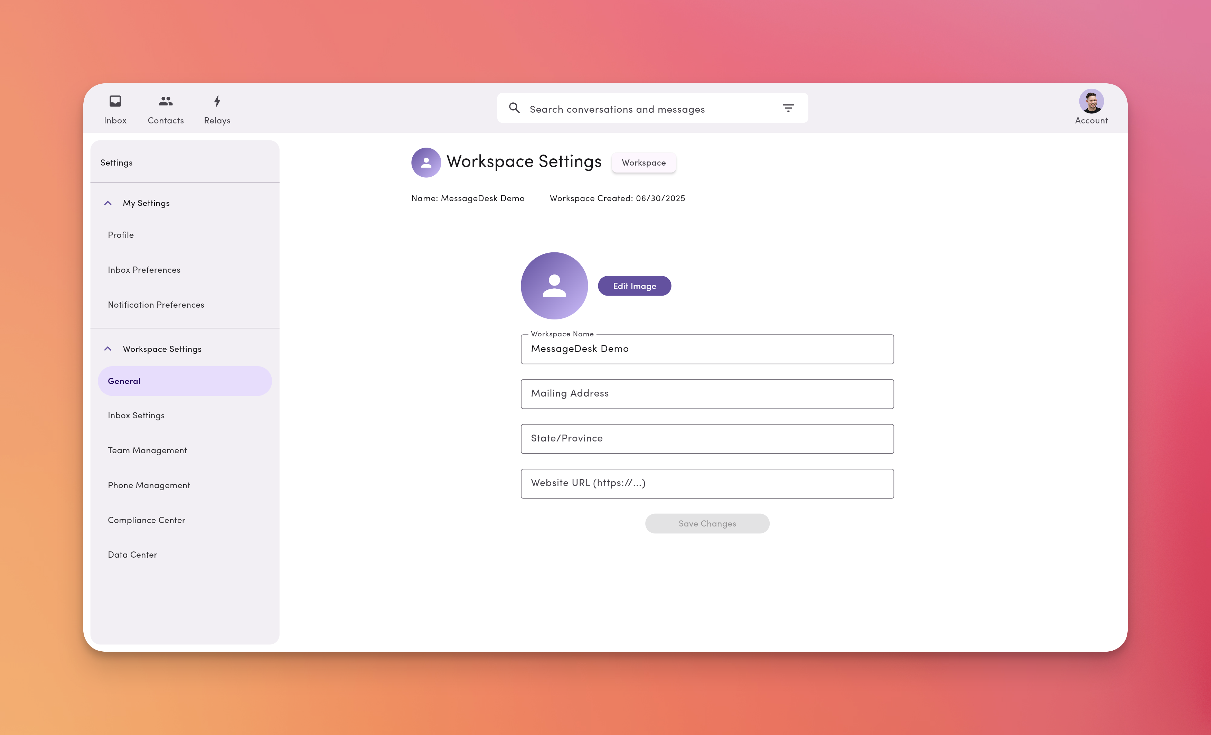
Task: Click into the Mailing Address field
Action: (x=707, y=394)
